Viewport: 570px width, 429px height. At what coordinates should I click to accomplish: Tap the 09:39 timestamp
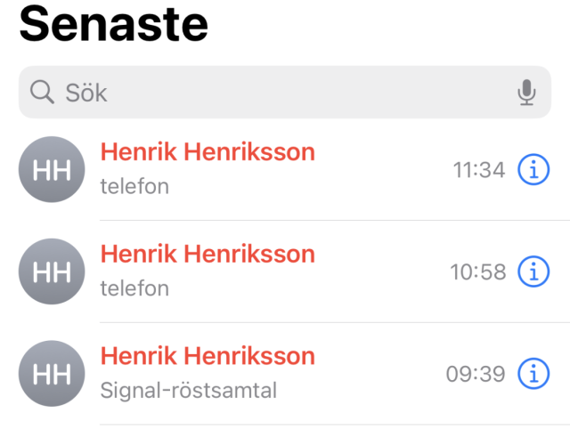point(476,375)
